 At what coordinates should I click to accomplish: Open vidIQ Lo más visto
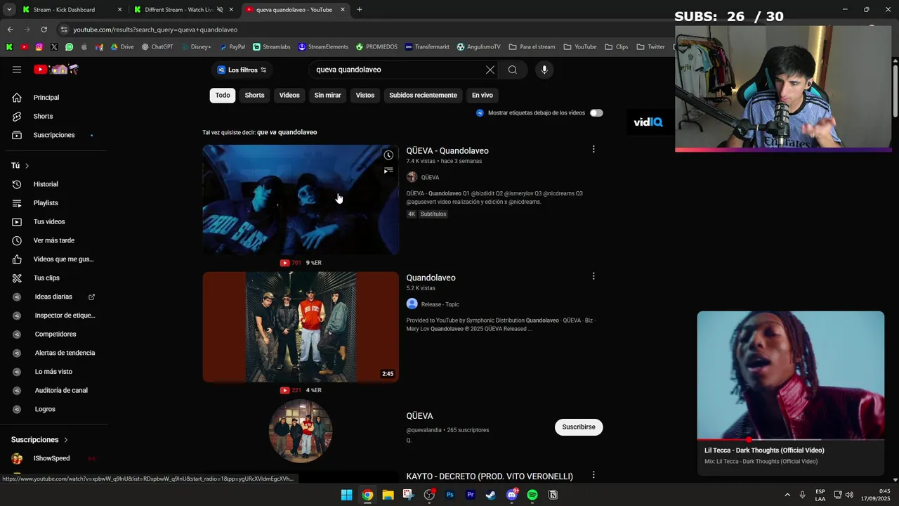53,372
